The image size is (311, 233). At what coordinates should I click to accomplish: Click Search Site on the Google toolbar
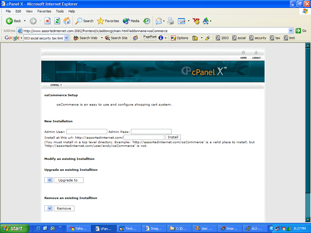point(116,38)
